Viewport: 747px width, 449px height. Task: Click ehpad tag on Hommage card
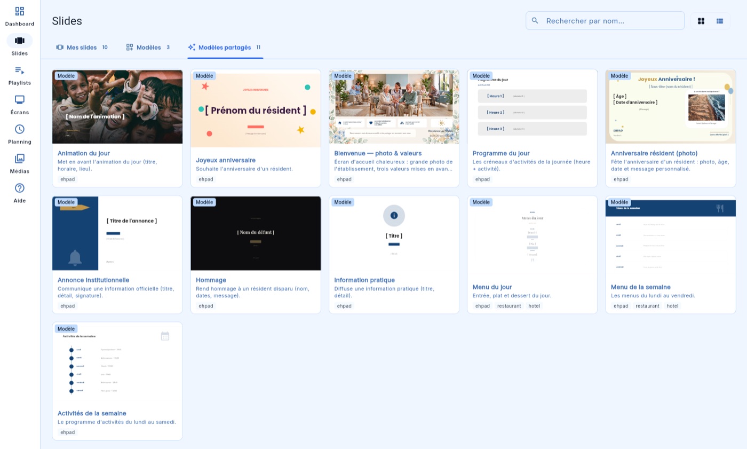coord(205,306)
